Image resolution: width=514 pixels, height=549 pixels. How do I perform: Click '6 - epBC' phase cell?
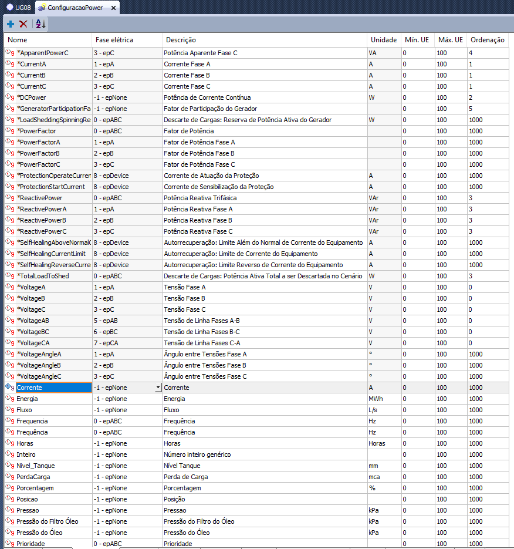point(127,332)
